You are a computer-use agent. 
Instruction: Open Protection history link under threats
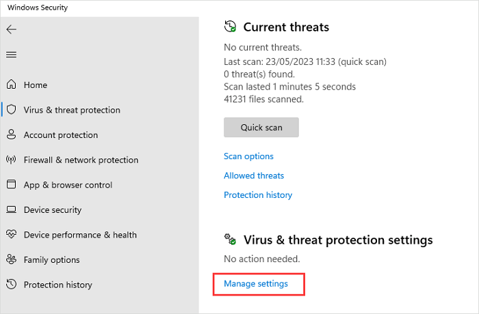point(258,195)
